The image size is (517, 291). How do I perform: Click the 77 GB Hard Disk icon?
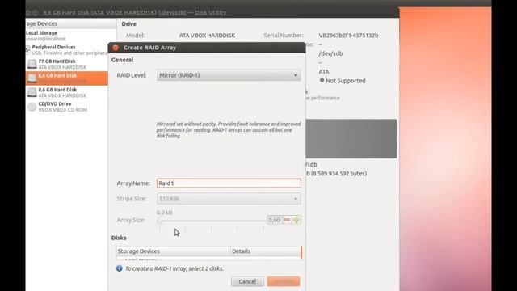pyautogui.click(x=32, y=64)
